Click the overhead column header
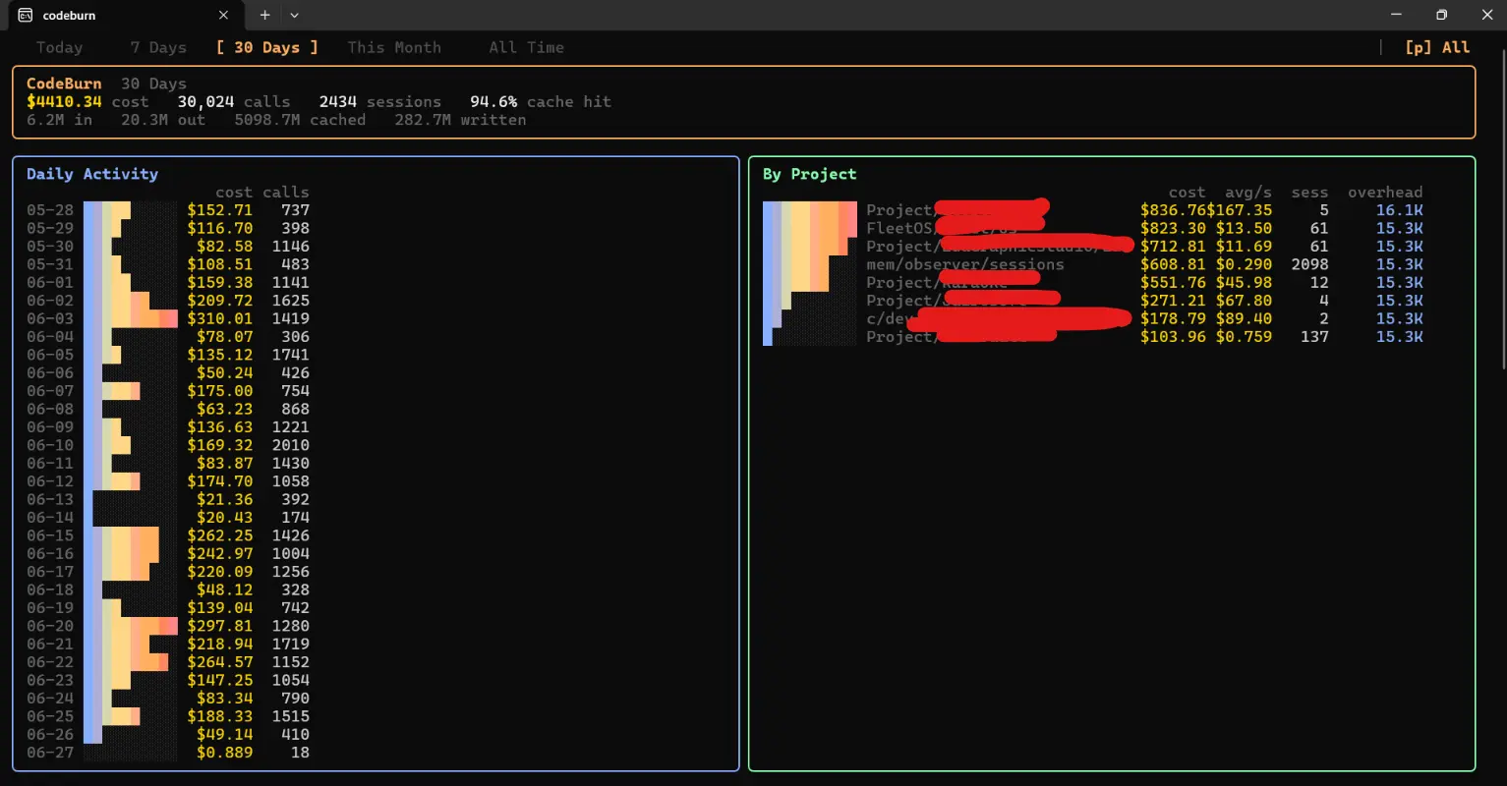Image resolution: width=1507 pixels, height=786 pixels. 1385,193
